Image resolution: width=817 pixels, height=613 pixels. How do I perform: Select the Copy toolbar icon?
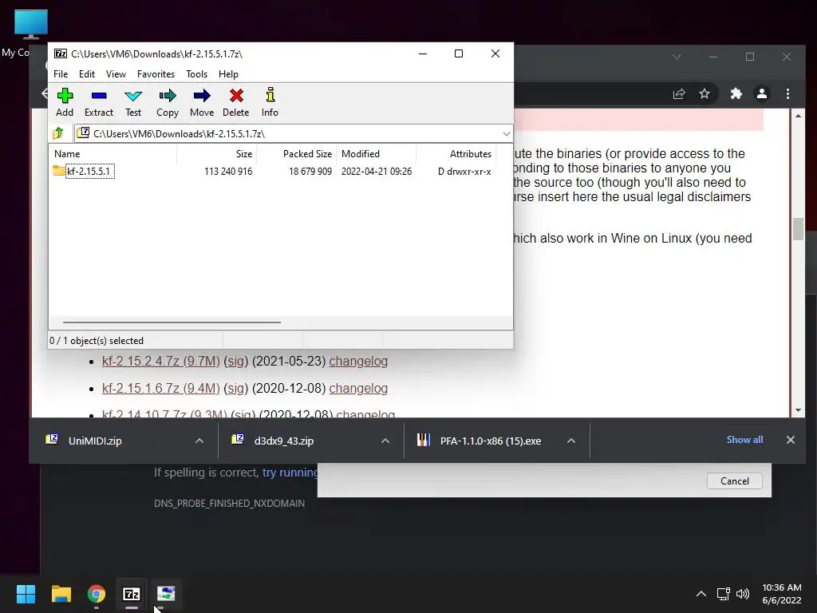coord(168,102)
